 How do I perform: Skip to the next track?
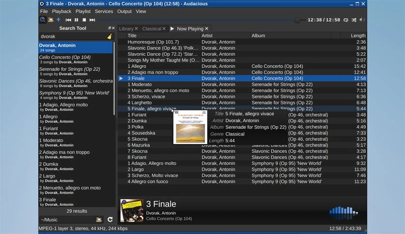92,20
